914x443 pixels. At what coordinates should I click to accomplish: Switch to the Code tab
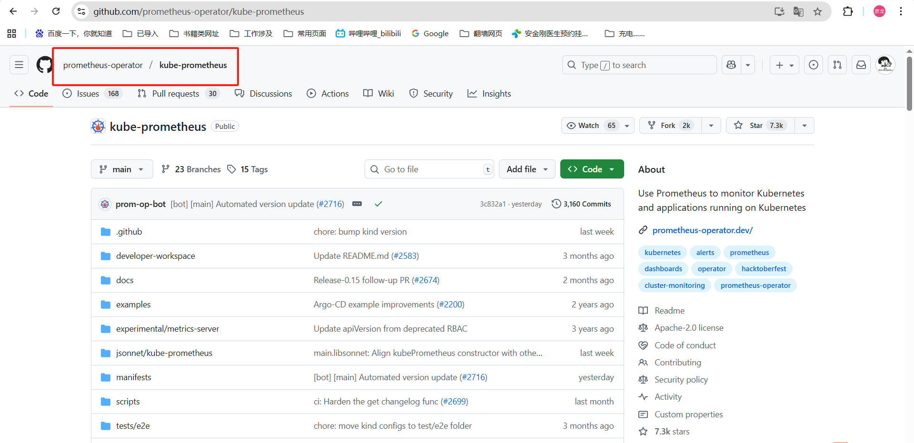pyautogui.click(x=31, y=94)
